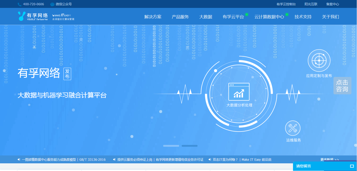Viewport: 357px width, 171px height.
Task: Click the 大数据分析处理 label
Action: tap(239, 105)
